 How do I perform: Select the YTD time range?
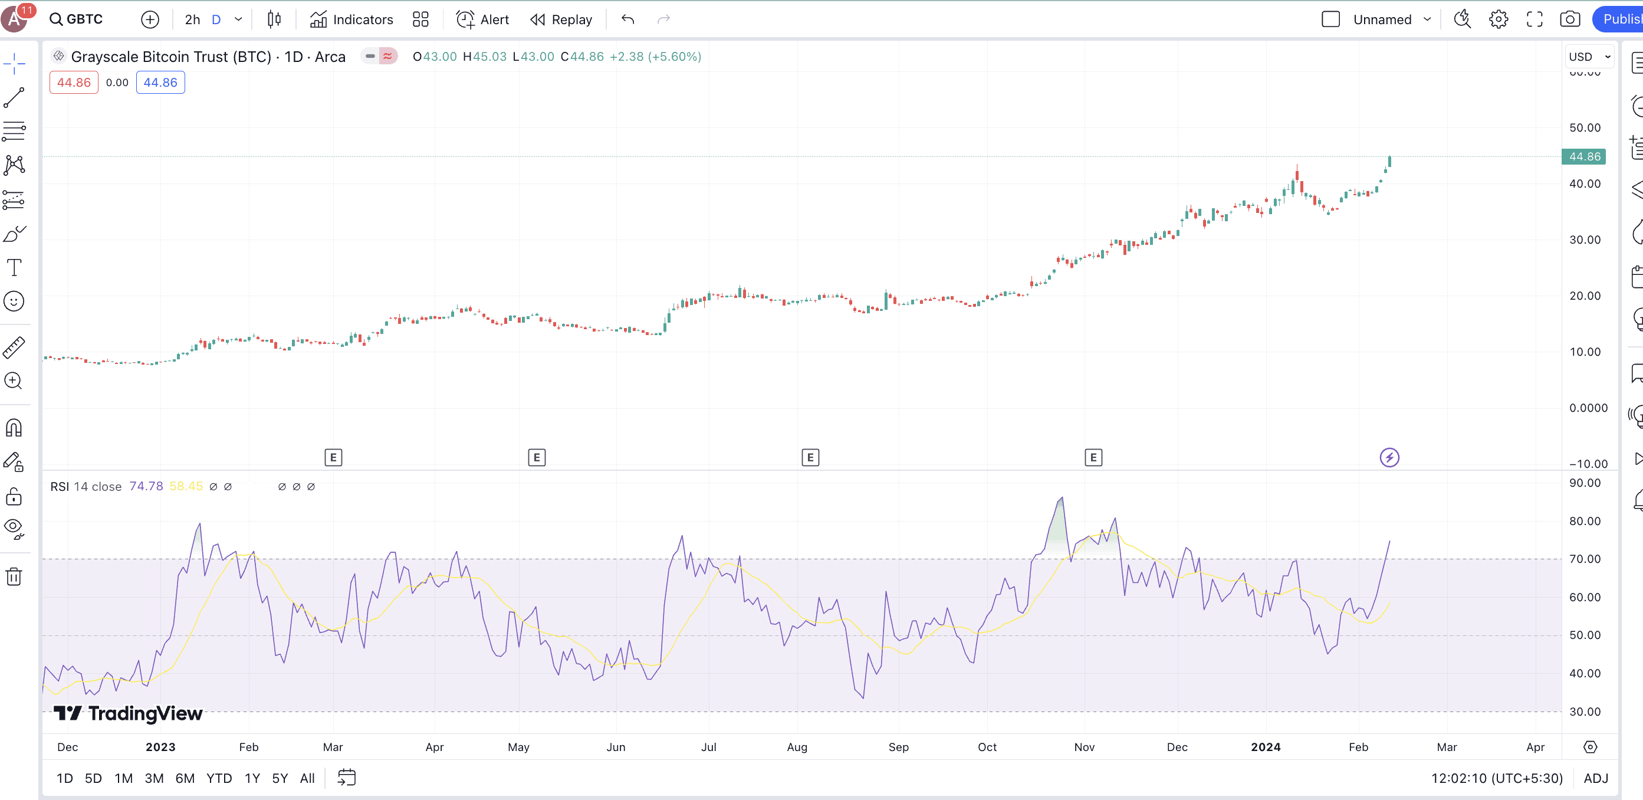coord(219,778)
